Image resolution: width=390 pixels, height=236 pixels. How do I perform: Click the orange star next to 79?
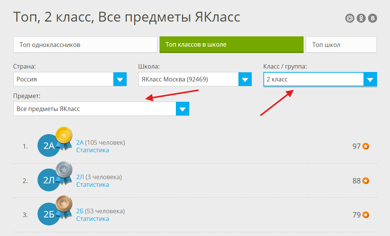(366, 215)
